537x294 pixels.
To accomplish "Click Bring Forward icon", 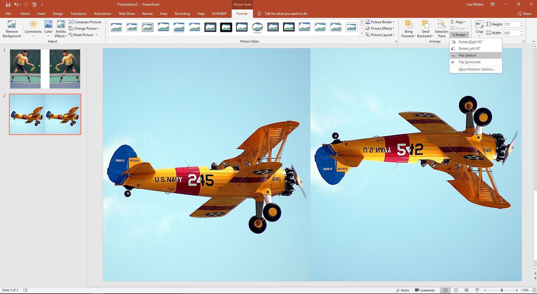I will (408, 25).
